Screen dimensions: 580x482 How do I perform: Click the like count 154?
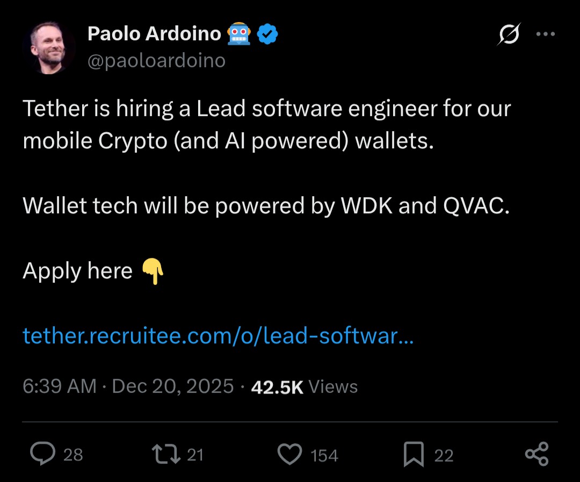tap(324, 456)
